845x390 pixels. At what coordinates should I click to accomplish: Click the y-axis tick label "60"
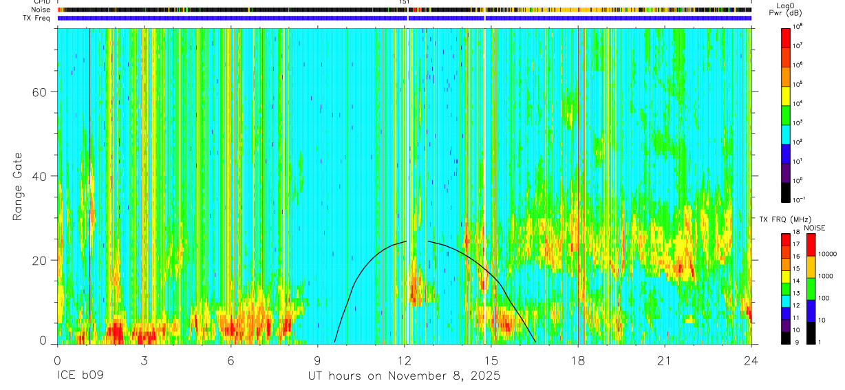pos(40,92)
